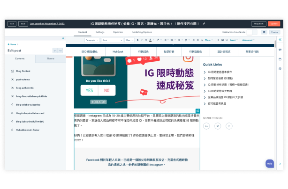Viewport: 288px width, 189px height.
Task: Click the orange Update button
Action: (274, 23)
